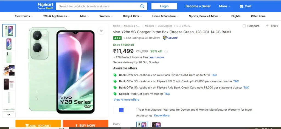
Task: Expand the Electronics category menu
Action: pos(24,16)
